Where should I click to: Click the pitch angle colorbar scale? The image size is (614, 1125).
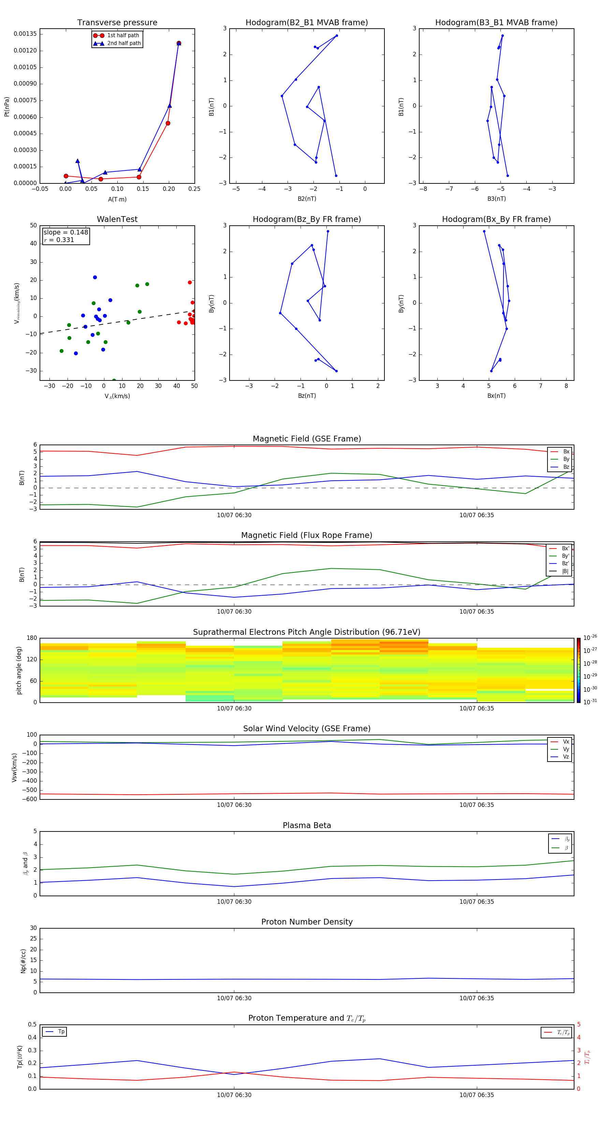click(x=578, y=670)
